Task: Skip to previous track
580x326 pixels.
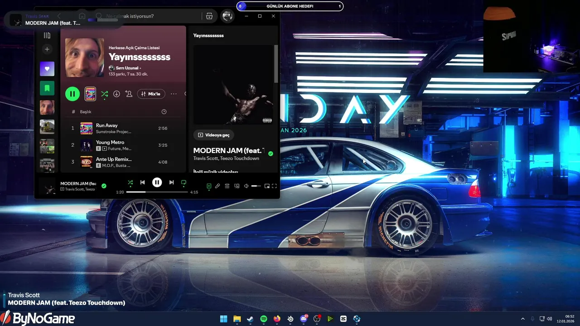Action: 142,182
